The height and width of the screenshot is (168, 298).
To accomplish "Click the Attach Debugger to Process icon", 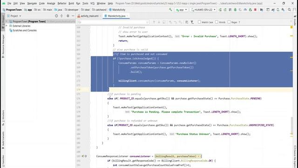I will coord(251,9).
